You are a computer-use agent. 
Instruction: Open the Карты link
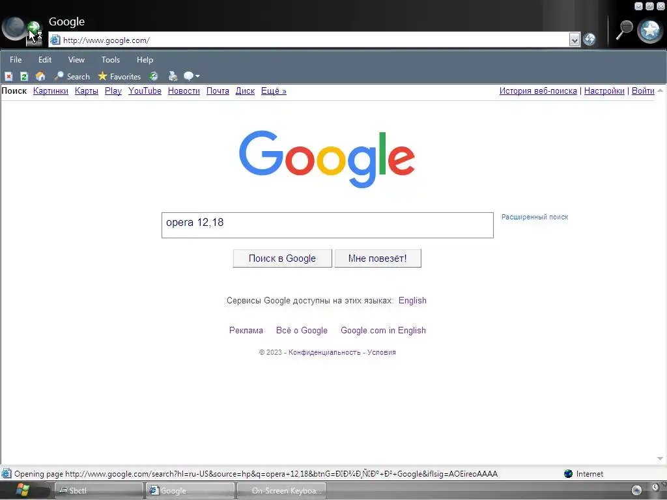(x=87, y=91)
